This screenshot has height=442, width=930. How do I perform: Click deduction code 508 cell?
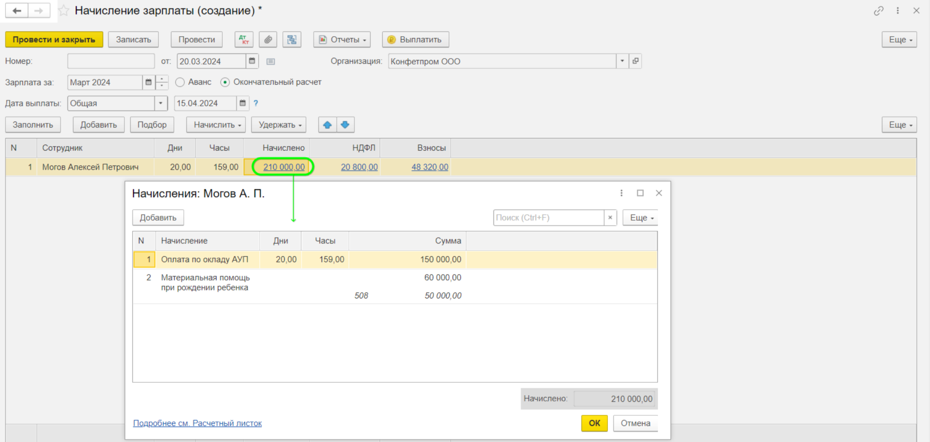pos(361,295)
